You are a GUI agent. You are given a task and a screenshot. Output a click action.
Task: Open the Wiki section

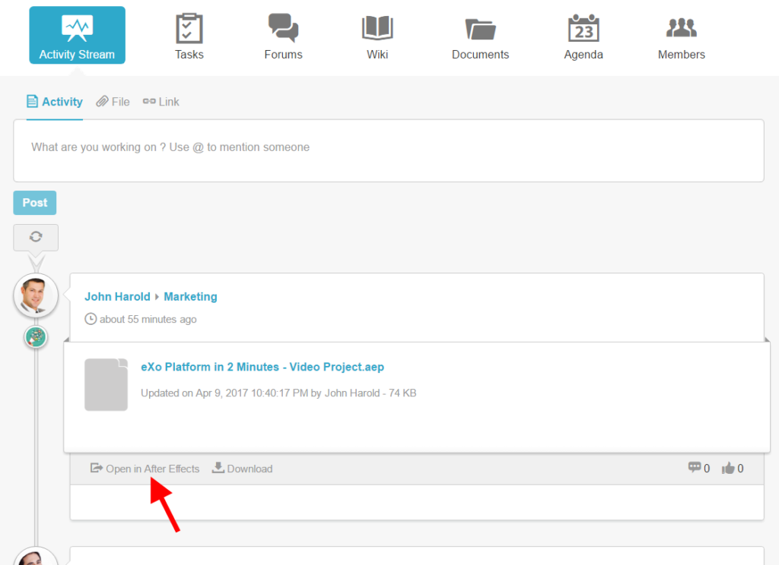377,37
